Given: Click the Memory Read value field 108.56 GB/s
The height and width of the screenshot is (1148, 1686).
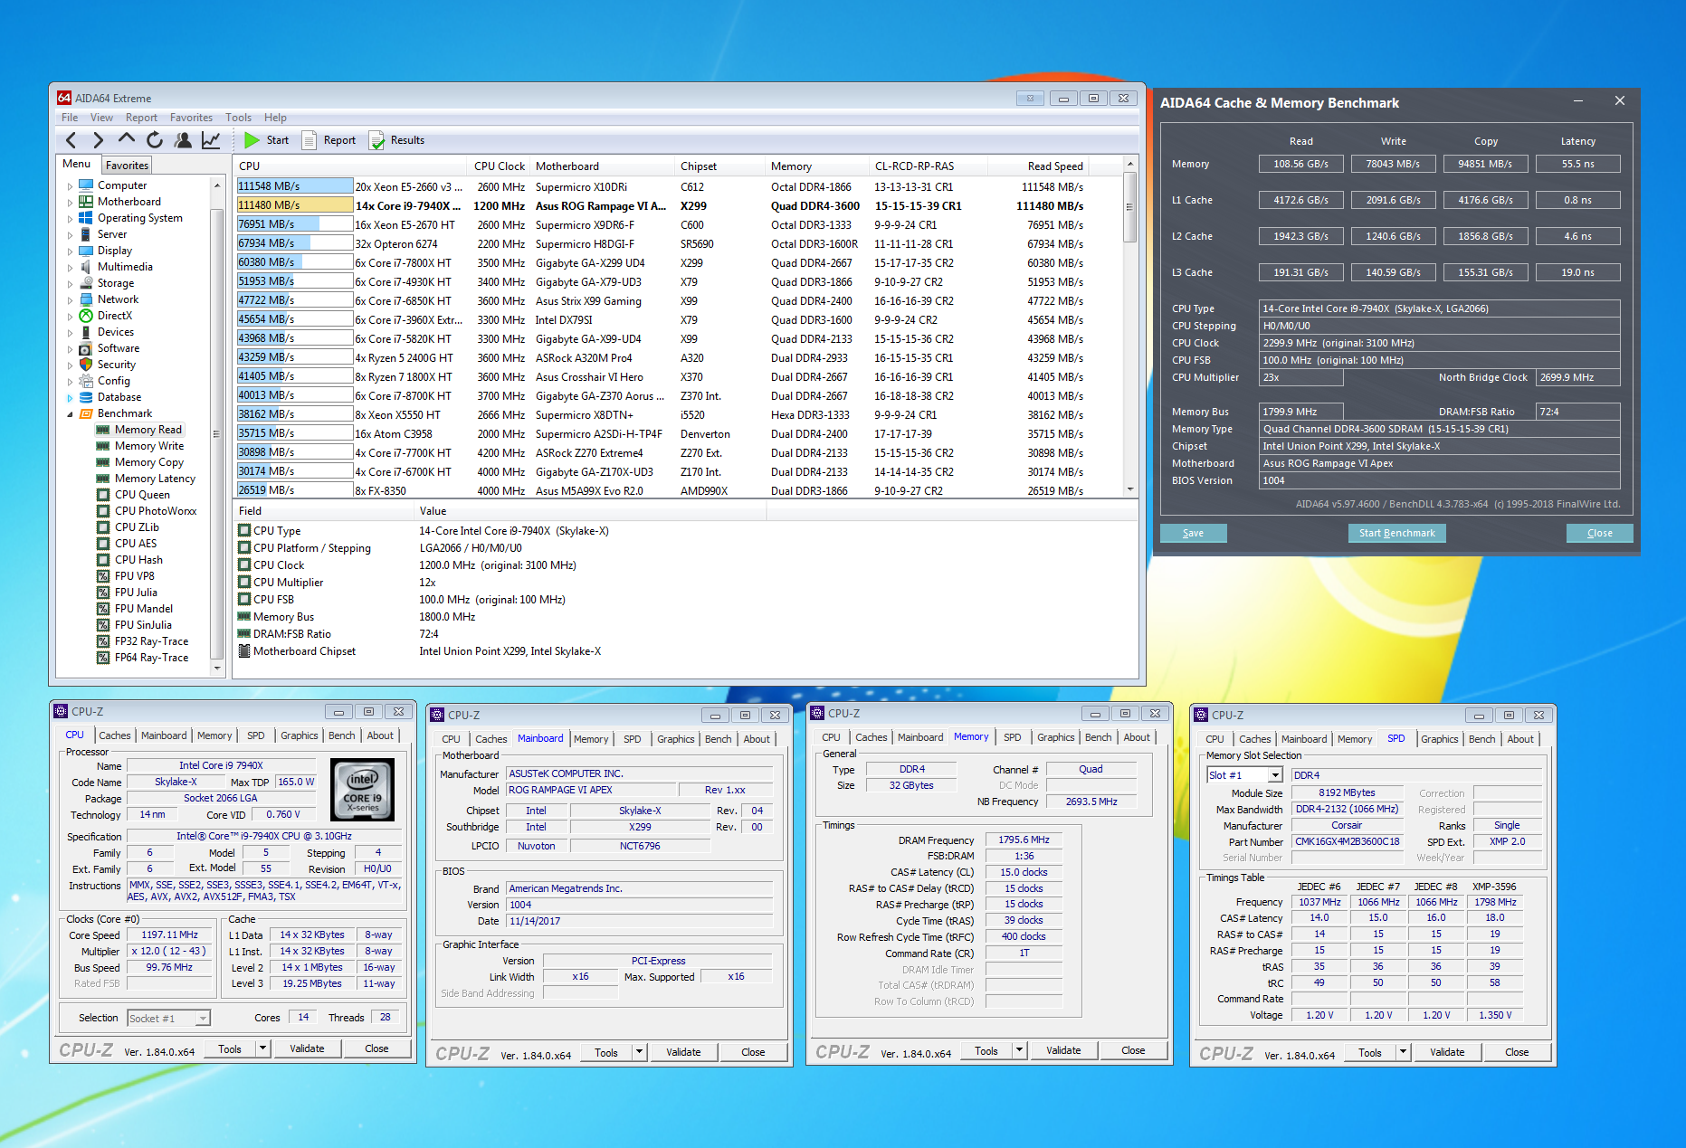Looking at the screenshot, I should [1300, 164].
